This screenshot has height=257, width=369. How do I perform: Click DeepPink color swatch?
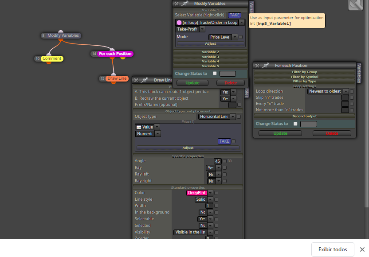coord(197,193)
